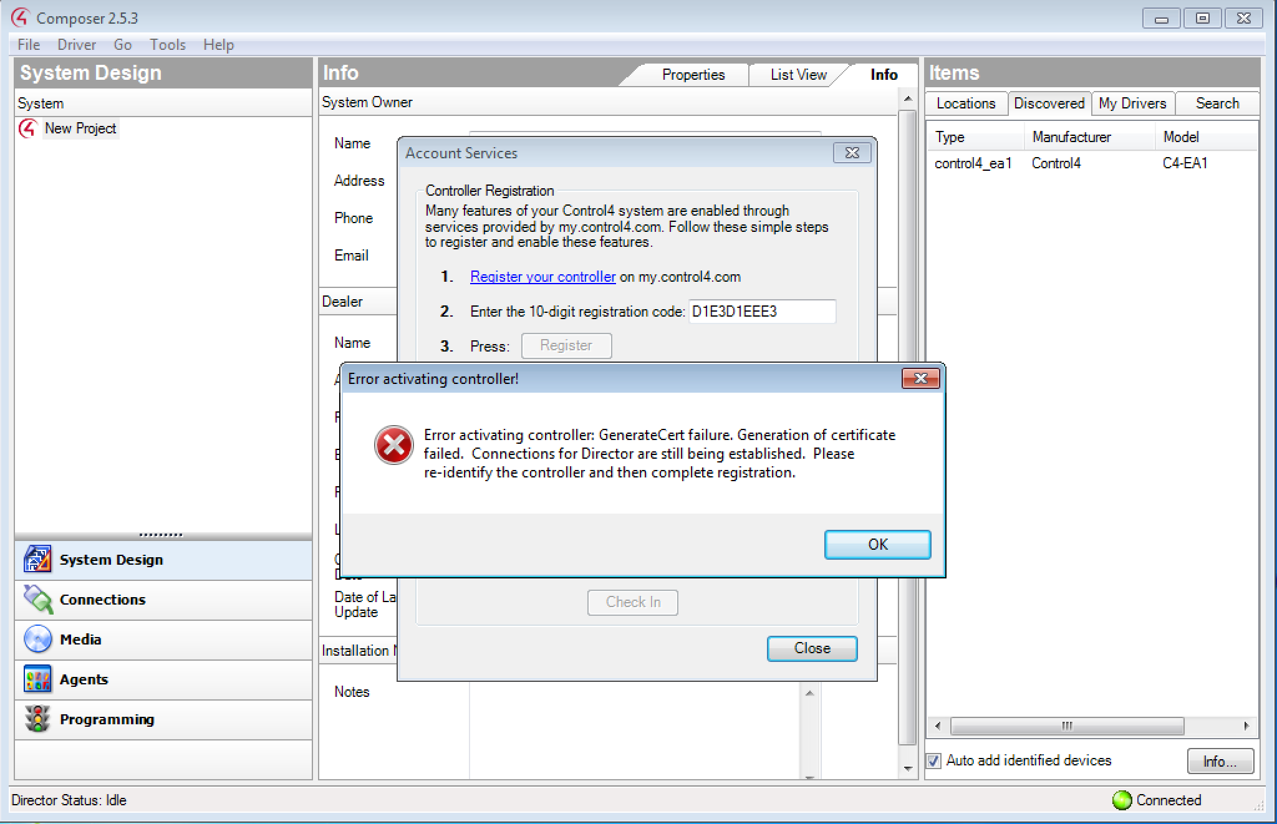Maximize the Composer window

(x=1202, y=18)
